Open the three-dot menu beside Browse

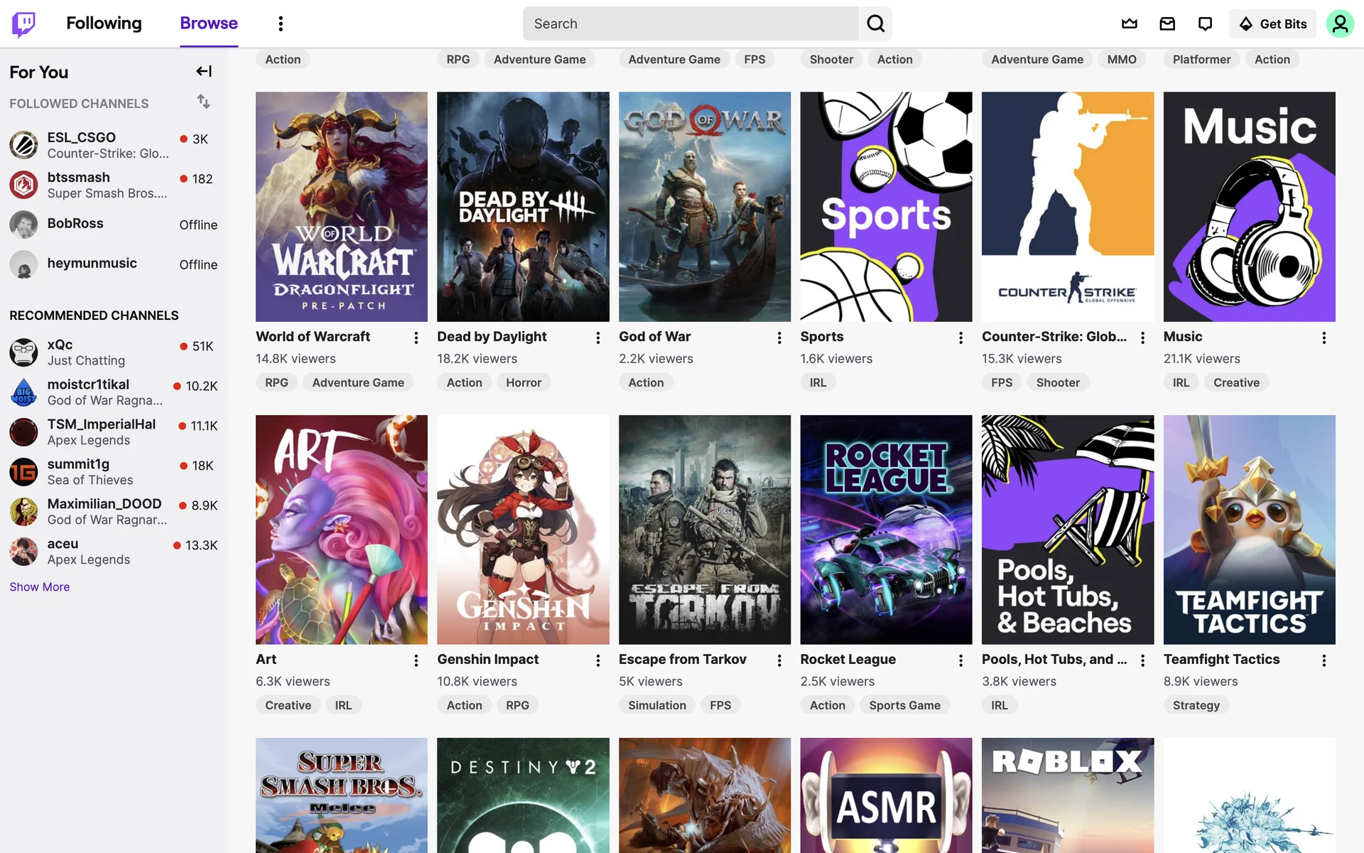point(281,23)
